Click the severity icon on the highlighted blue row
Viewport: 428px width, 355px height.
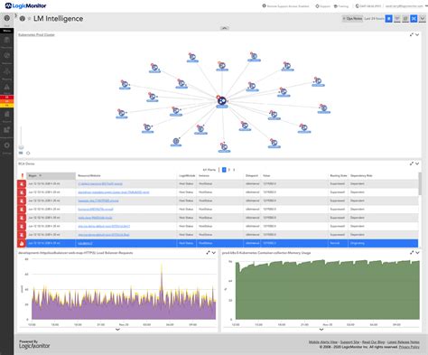click(22, 243)
